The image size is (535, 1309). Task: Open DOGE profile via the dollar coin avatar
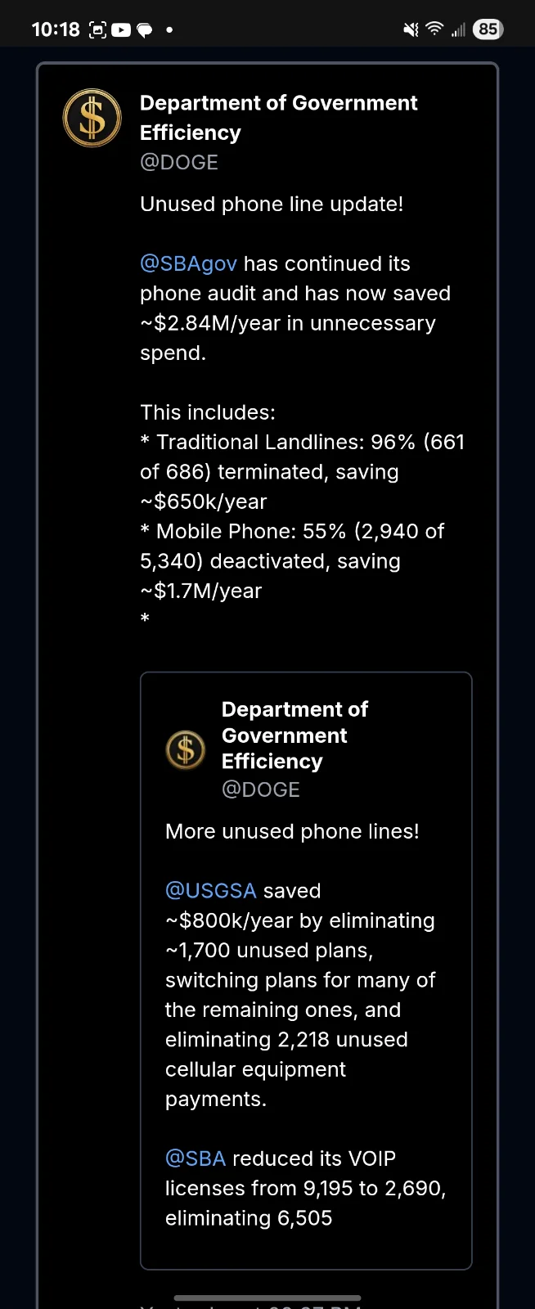(x=91, y=118)
